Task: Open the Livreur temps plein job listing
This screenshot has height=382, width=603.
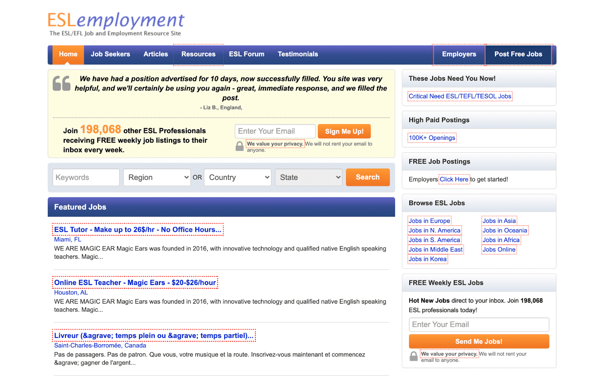Action: pyautogui.click(x=154, y=336)
